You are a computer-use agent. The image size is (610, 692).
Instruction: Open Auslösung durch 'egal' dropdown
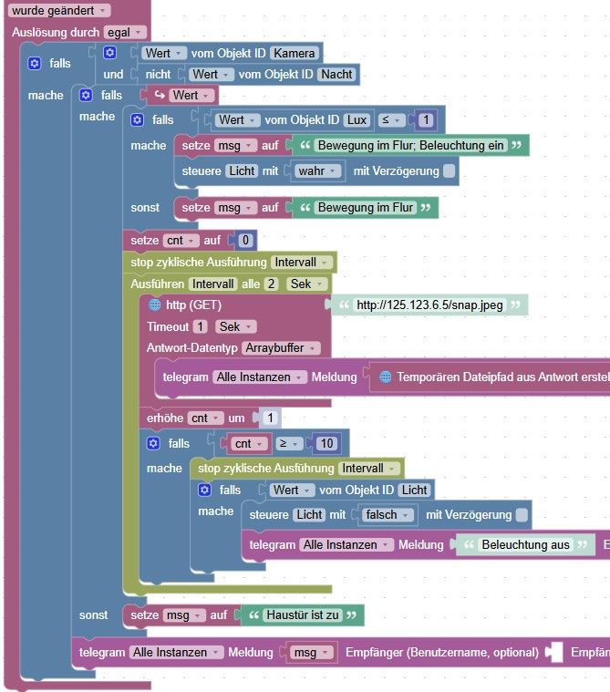point(125,32)
